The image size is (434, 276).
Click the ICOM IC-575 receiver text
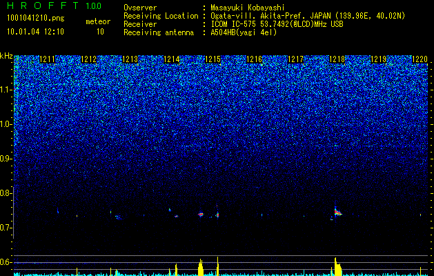[x=277, y=24]
